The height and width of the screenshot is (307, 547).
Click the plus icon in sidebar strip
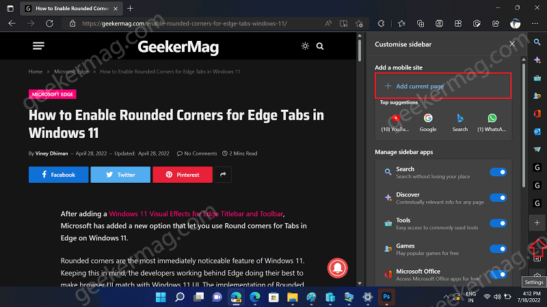pyautogui.click(x=537, y=223)
